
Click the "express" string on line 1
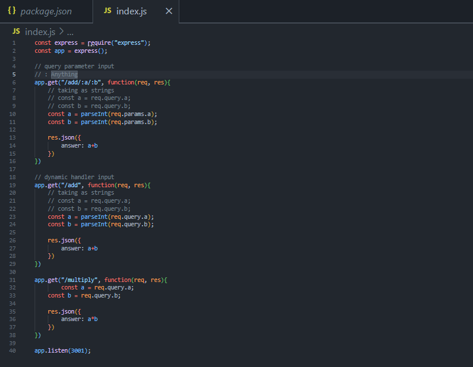coord(129,43)
